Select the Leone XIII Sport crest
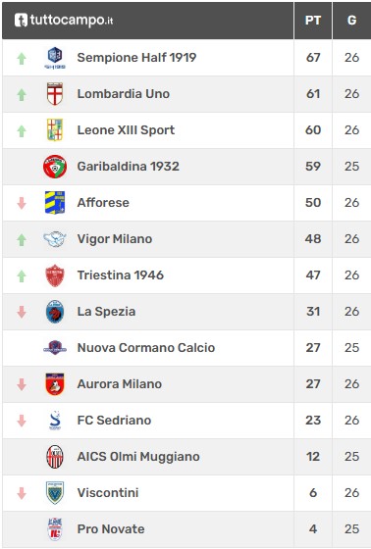The width and height of the screenshot is (371, 549). tap(55, 129)
